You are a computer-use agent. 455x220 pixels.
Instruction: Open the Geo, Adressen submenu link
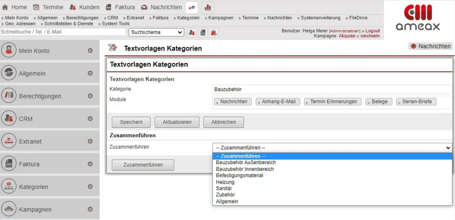click(x=20, y=24)
